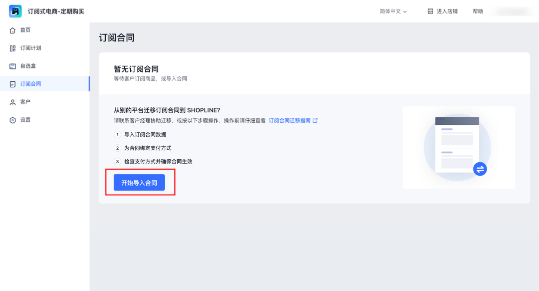Open the blurred account menu at top right
This screenshot has width=539, height=291.
[510, 11]
